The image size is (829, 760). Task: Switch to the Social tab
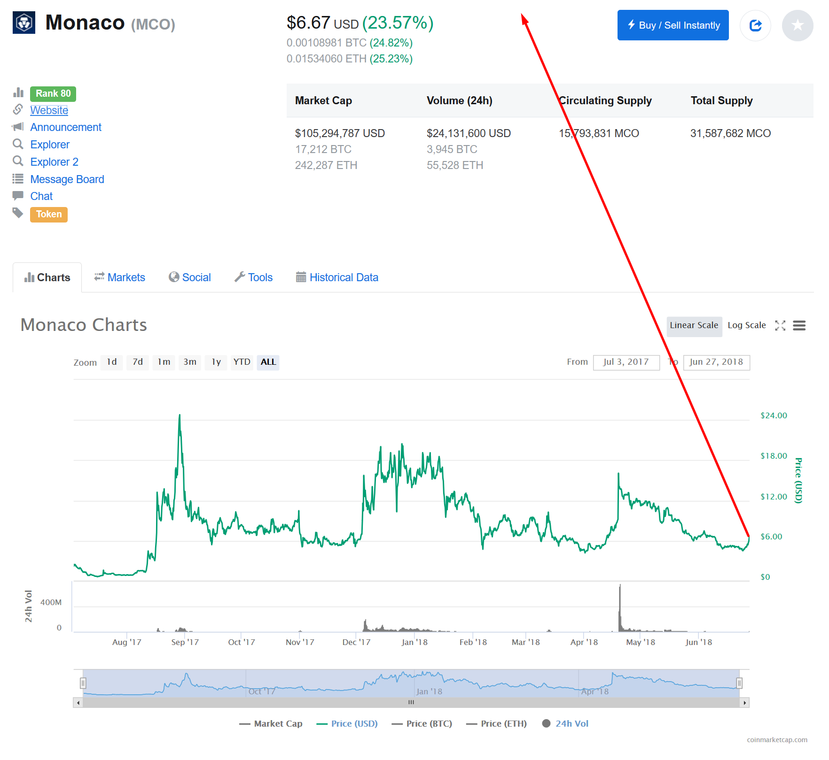tap(190, 277)
